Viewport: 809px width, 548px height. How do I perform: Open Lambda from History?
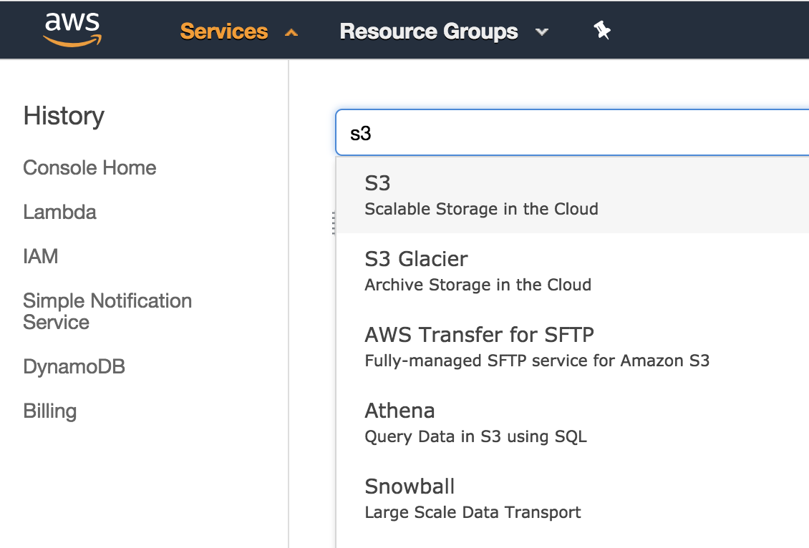[x=60, y=212]
